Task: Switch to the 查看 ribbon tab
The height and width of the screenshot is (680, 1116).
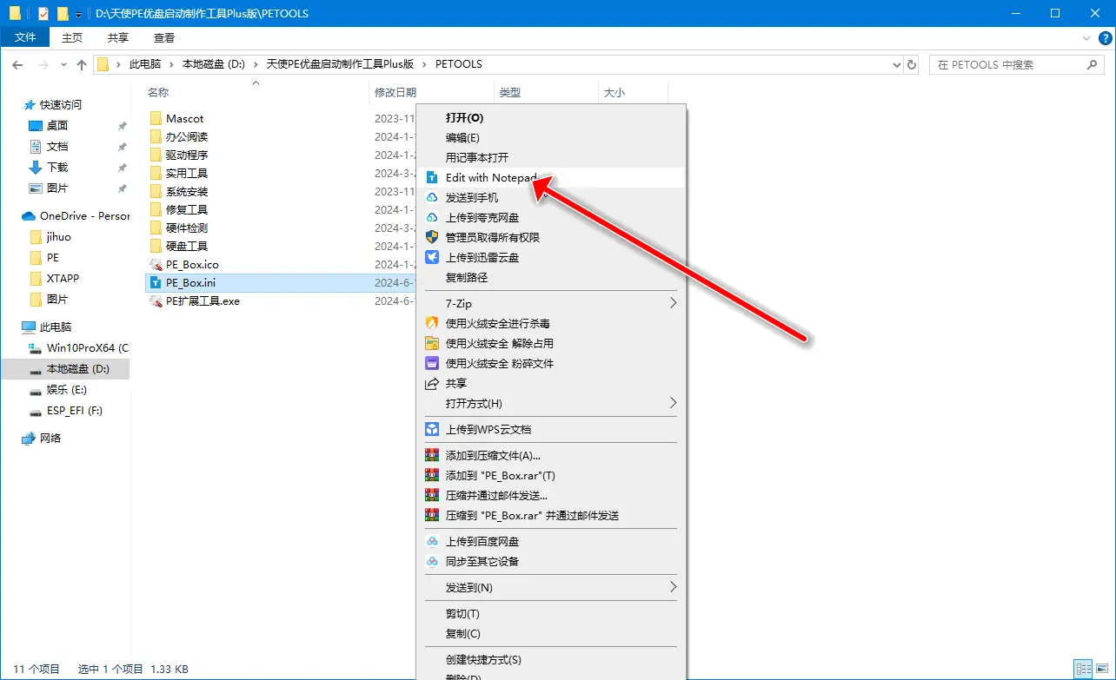Action: pyautogui.click(x=162, y=37)
